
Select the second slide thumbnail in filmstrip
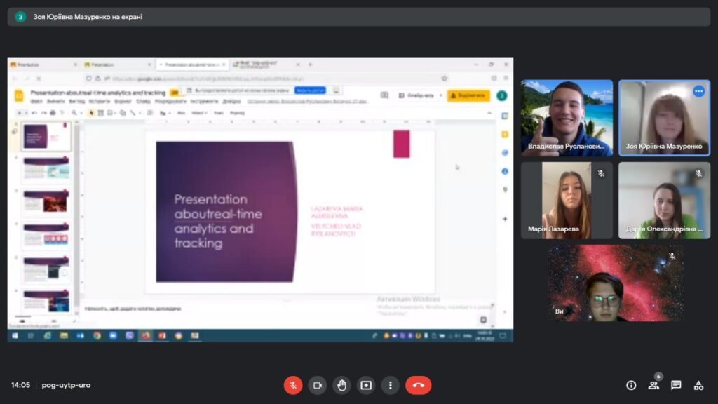click(46, 169)
